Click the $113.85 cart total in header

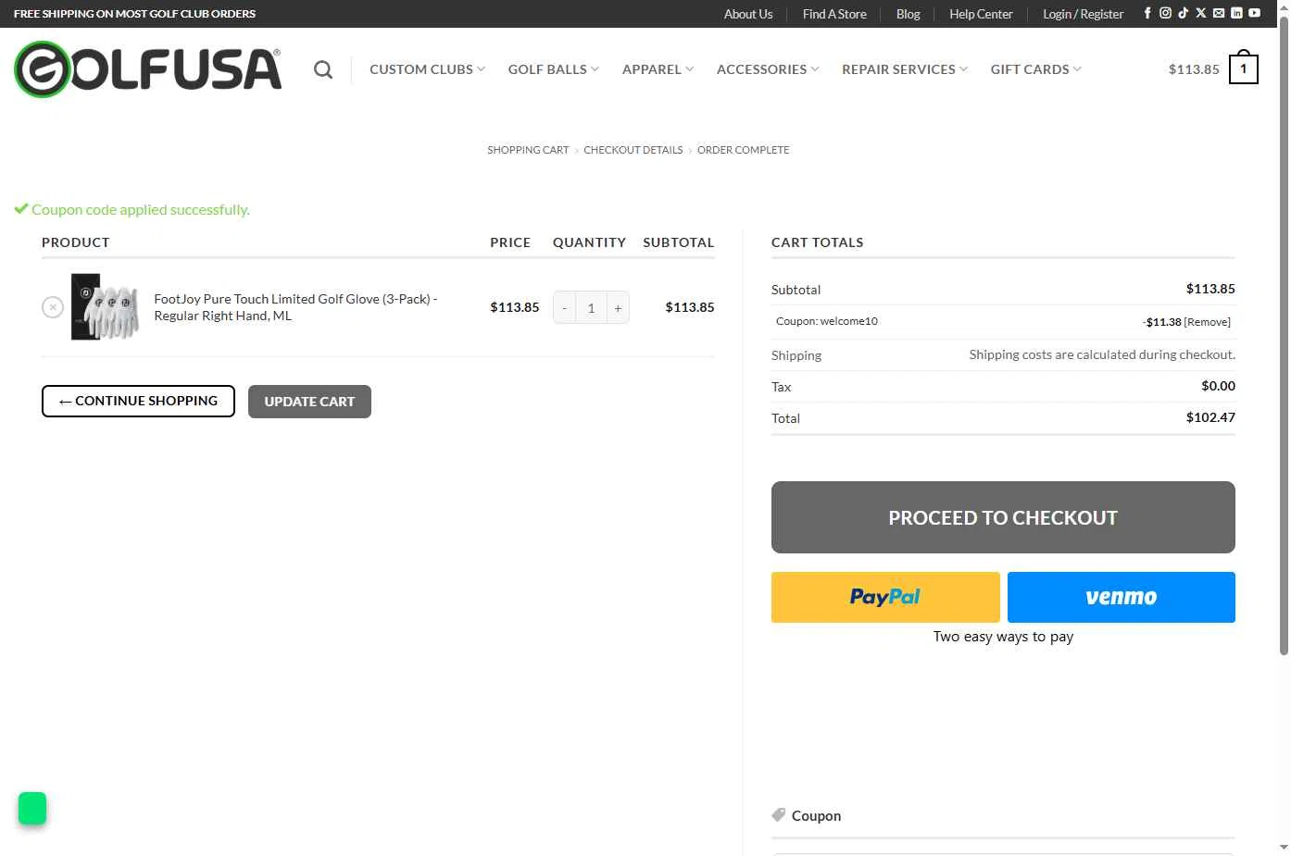(1194, 69)
